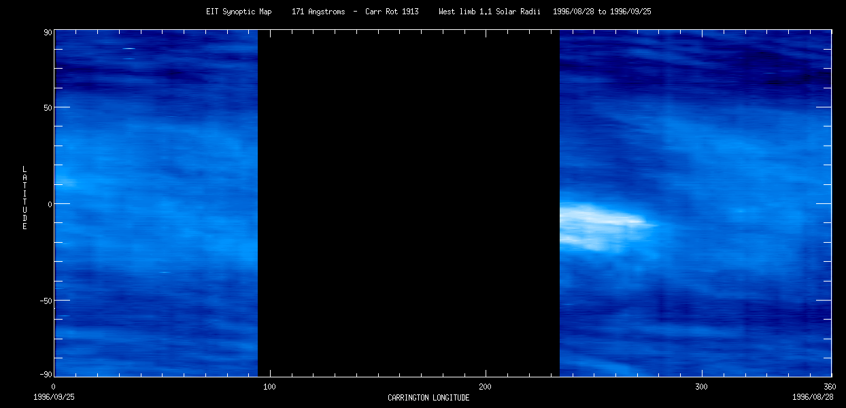Image resolution: width=846 pixels, height=408 pixels.
Task: Click the 300 longitude tick label
Action: click(701, 387)
